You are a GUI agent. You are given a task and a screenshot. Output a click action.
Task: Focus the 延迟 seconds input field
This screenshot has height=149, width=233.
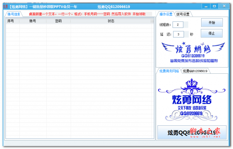tap(179, 34)
